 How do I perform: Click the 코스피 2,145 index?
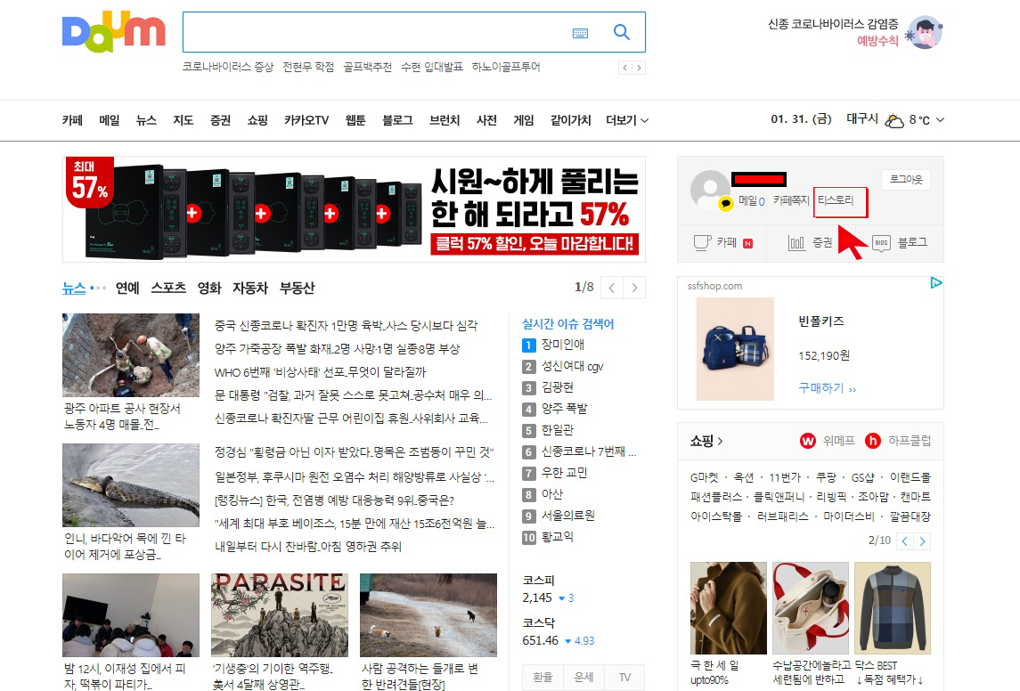tap(549, 589)
